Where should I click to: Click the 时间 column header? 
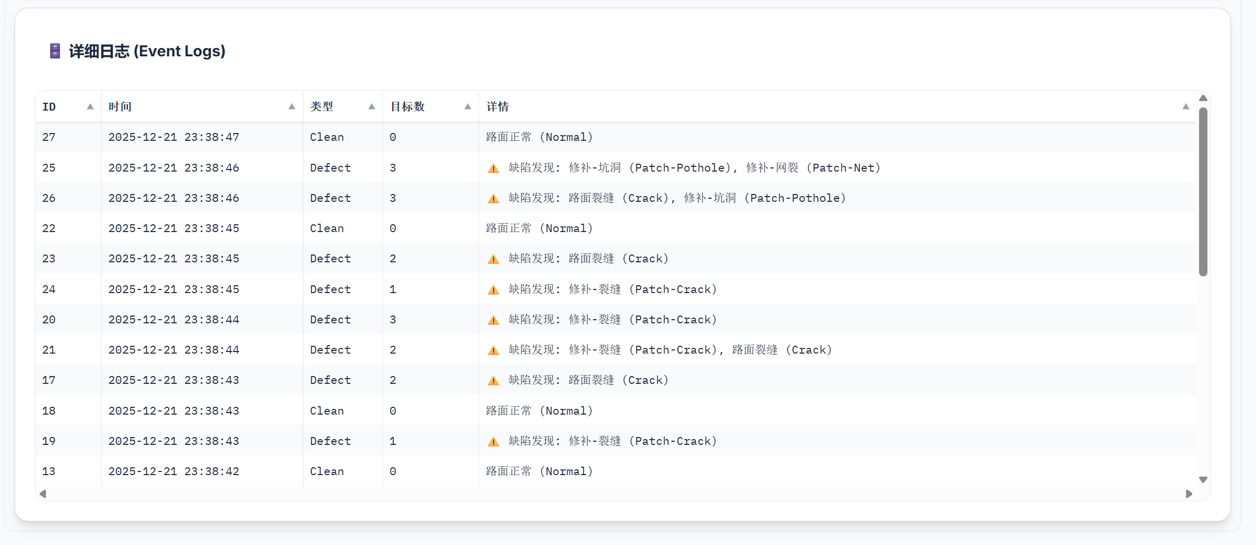(202, 106)
